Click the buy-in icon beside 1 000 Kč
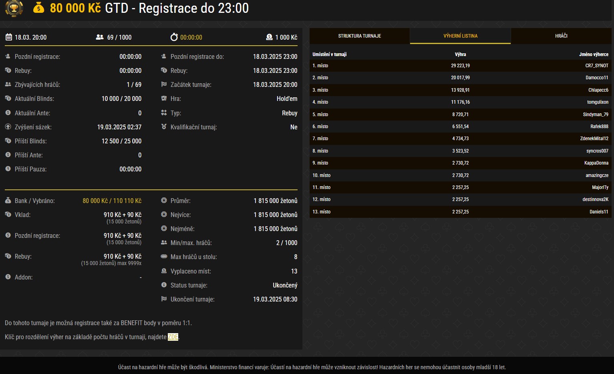 (269, 37)
